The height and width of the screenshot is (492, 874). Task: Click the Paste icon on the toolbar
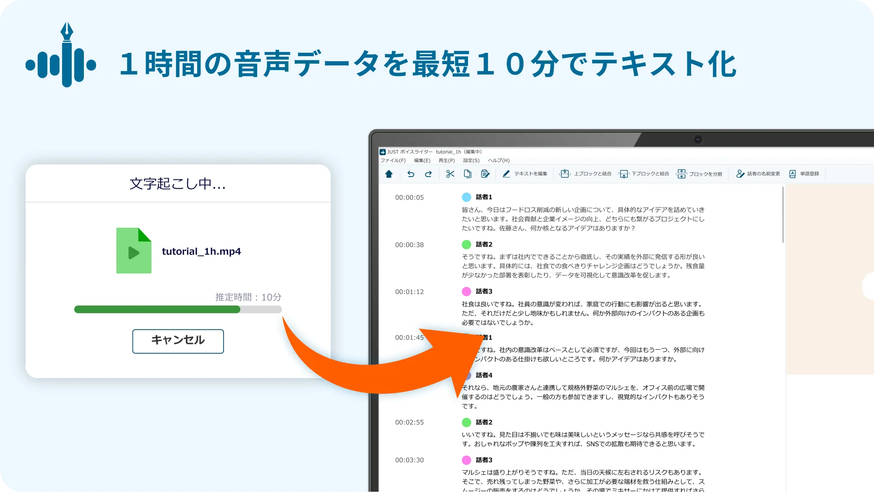(x=485, y=174)
